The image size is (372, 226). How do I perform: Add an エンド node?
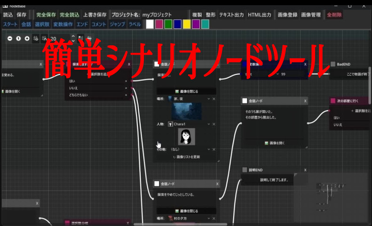pos(82,24)
